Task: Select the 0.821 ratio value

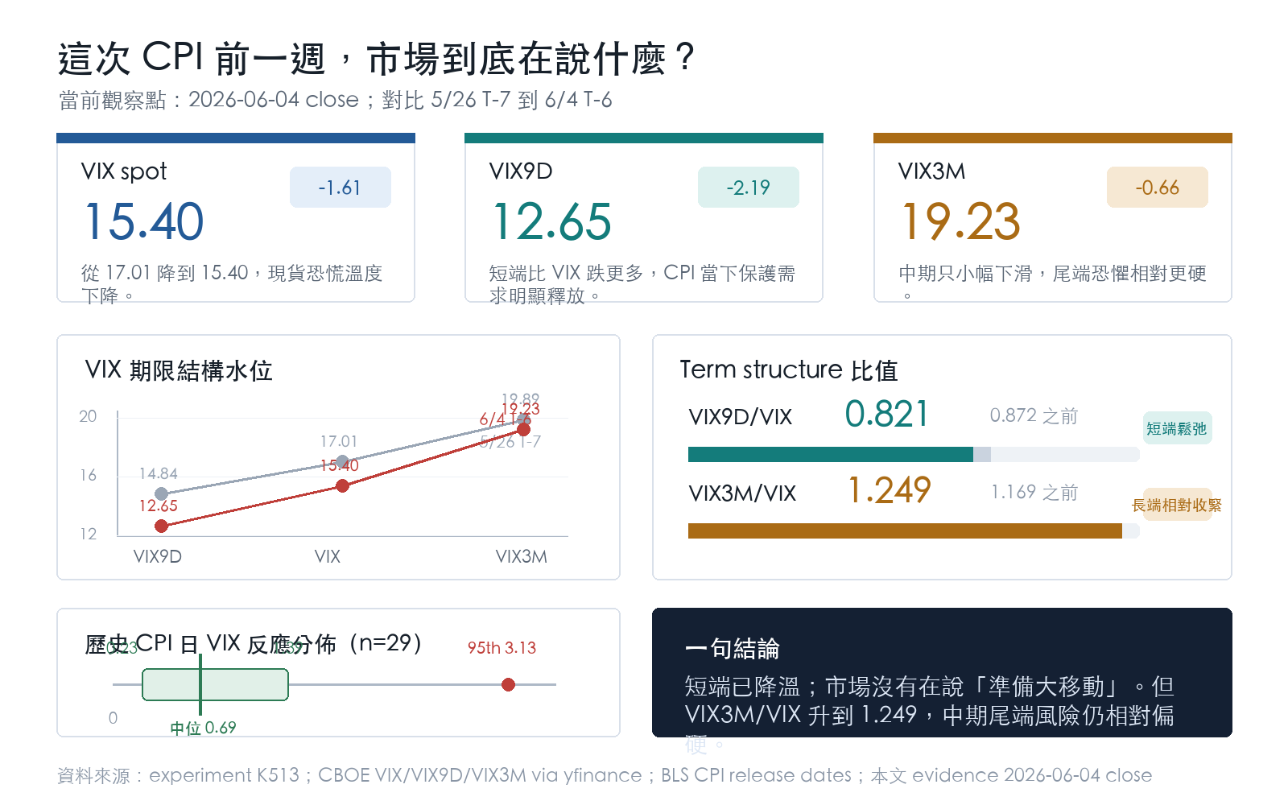Action: click(887, 414)
